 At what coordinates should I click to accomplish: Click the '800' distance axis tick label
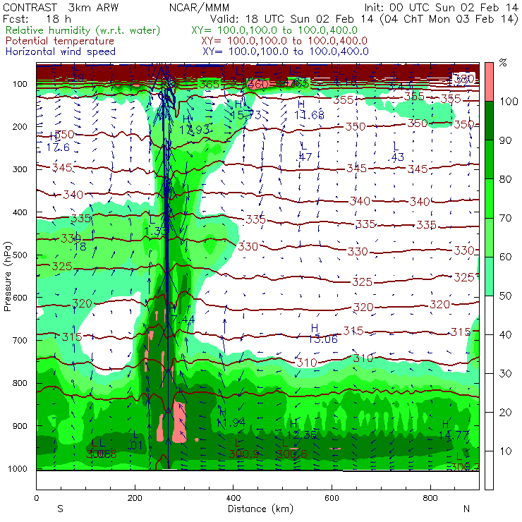pos(430,498)
